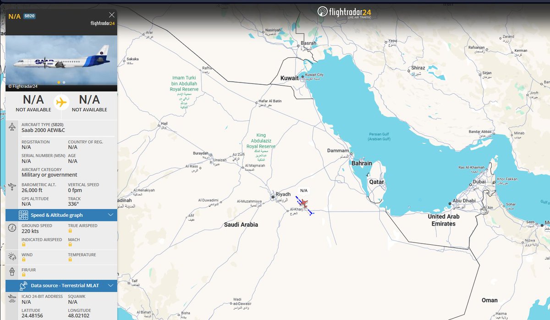Image resolution: width=550 pixels, height=320 pixels.
Task: Click the FIR/UIR lock icon
Action: click(x=24, y=275)
